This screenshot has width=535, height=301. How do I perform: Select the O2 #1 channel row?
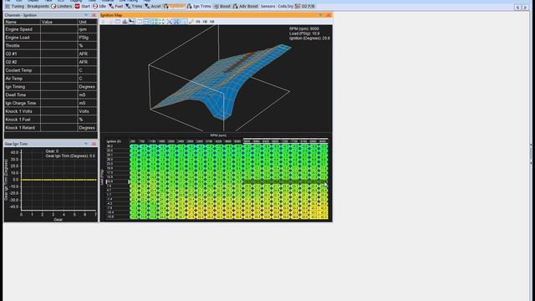pos(50,54)
